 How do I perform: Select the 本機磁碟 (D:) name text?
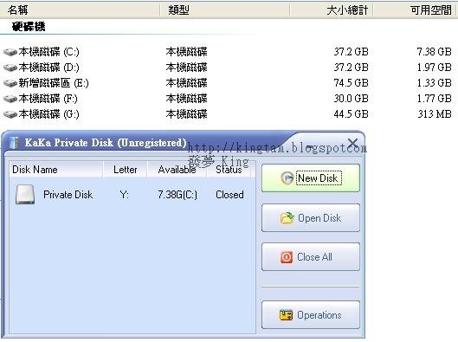coord(48,68)
